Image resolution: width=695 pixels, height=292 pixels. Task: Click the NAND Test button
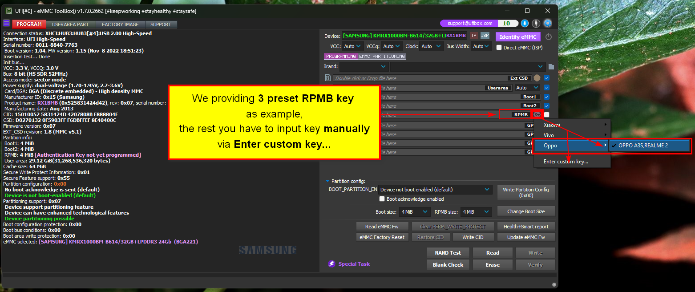tap(448, 253)
